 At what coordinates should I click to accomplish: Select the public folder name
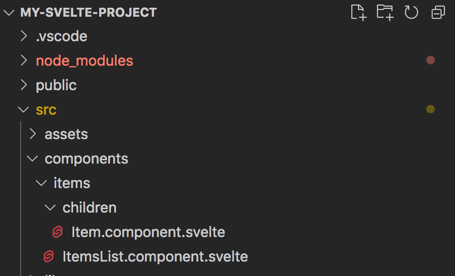click(x=56, y=85)
